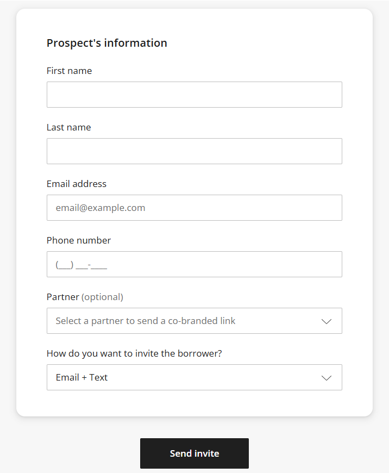Click the "Partner (optional)" label

coord(85,297)
